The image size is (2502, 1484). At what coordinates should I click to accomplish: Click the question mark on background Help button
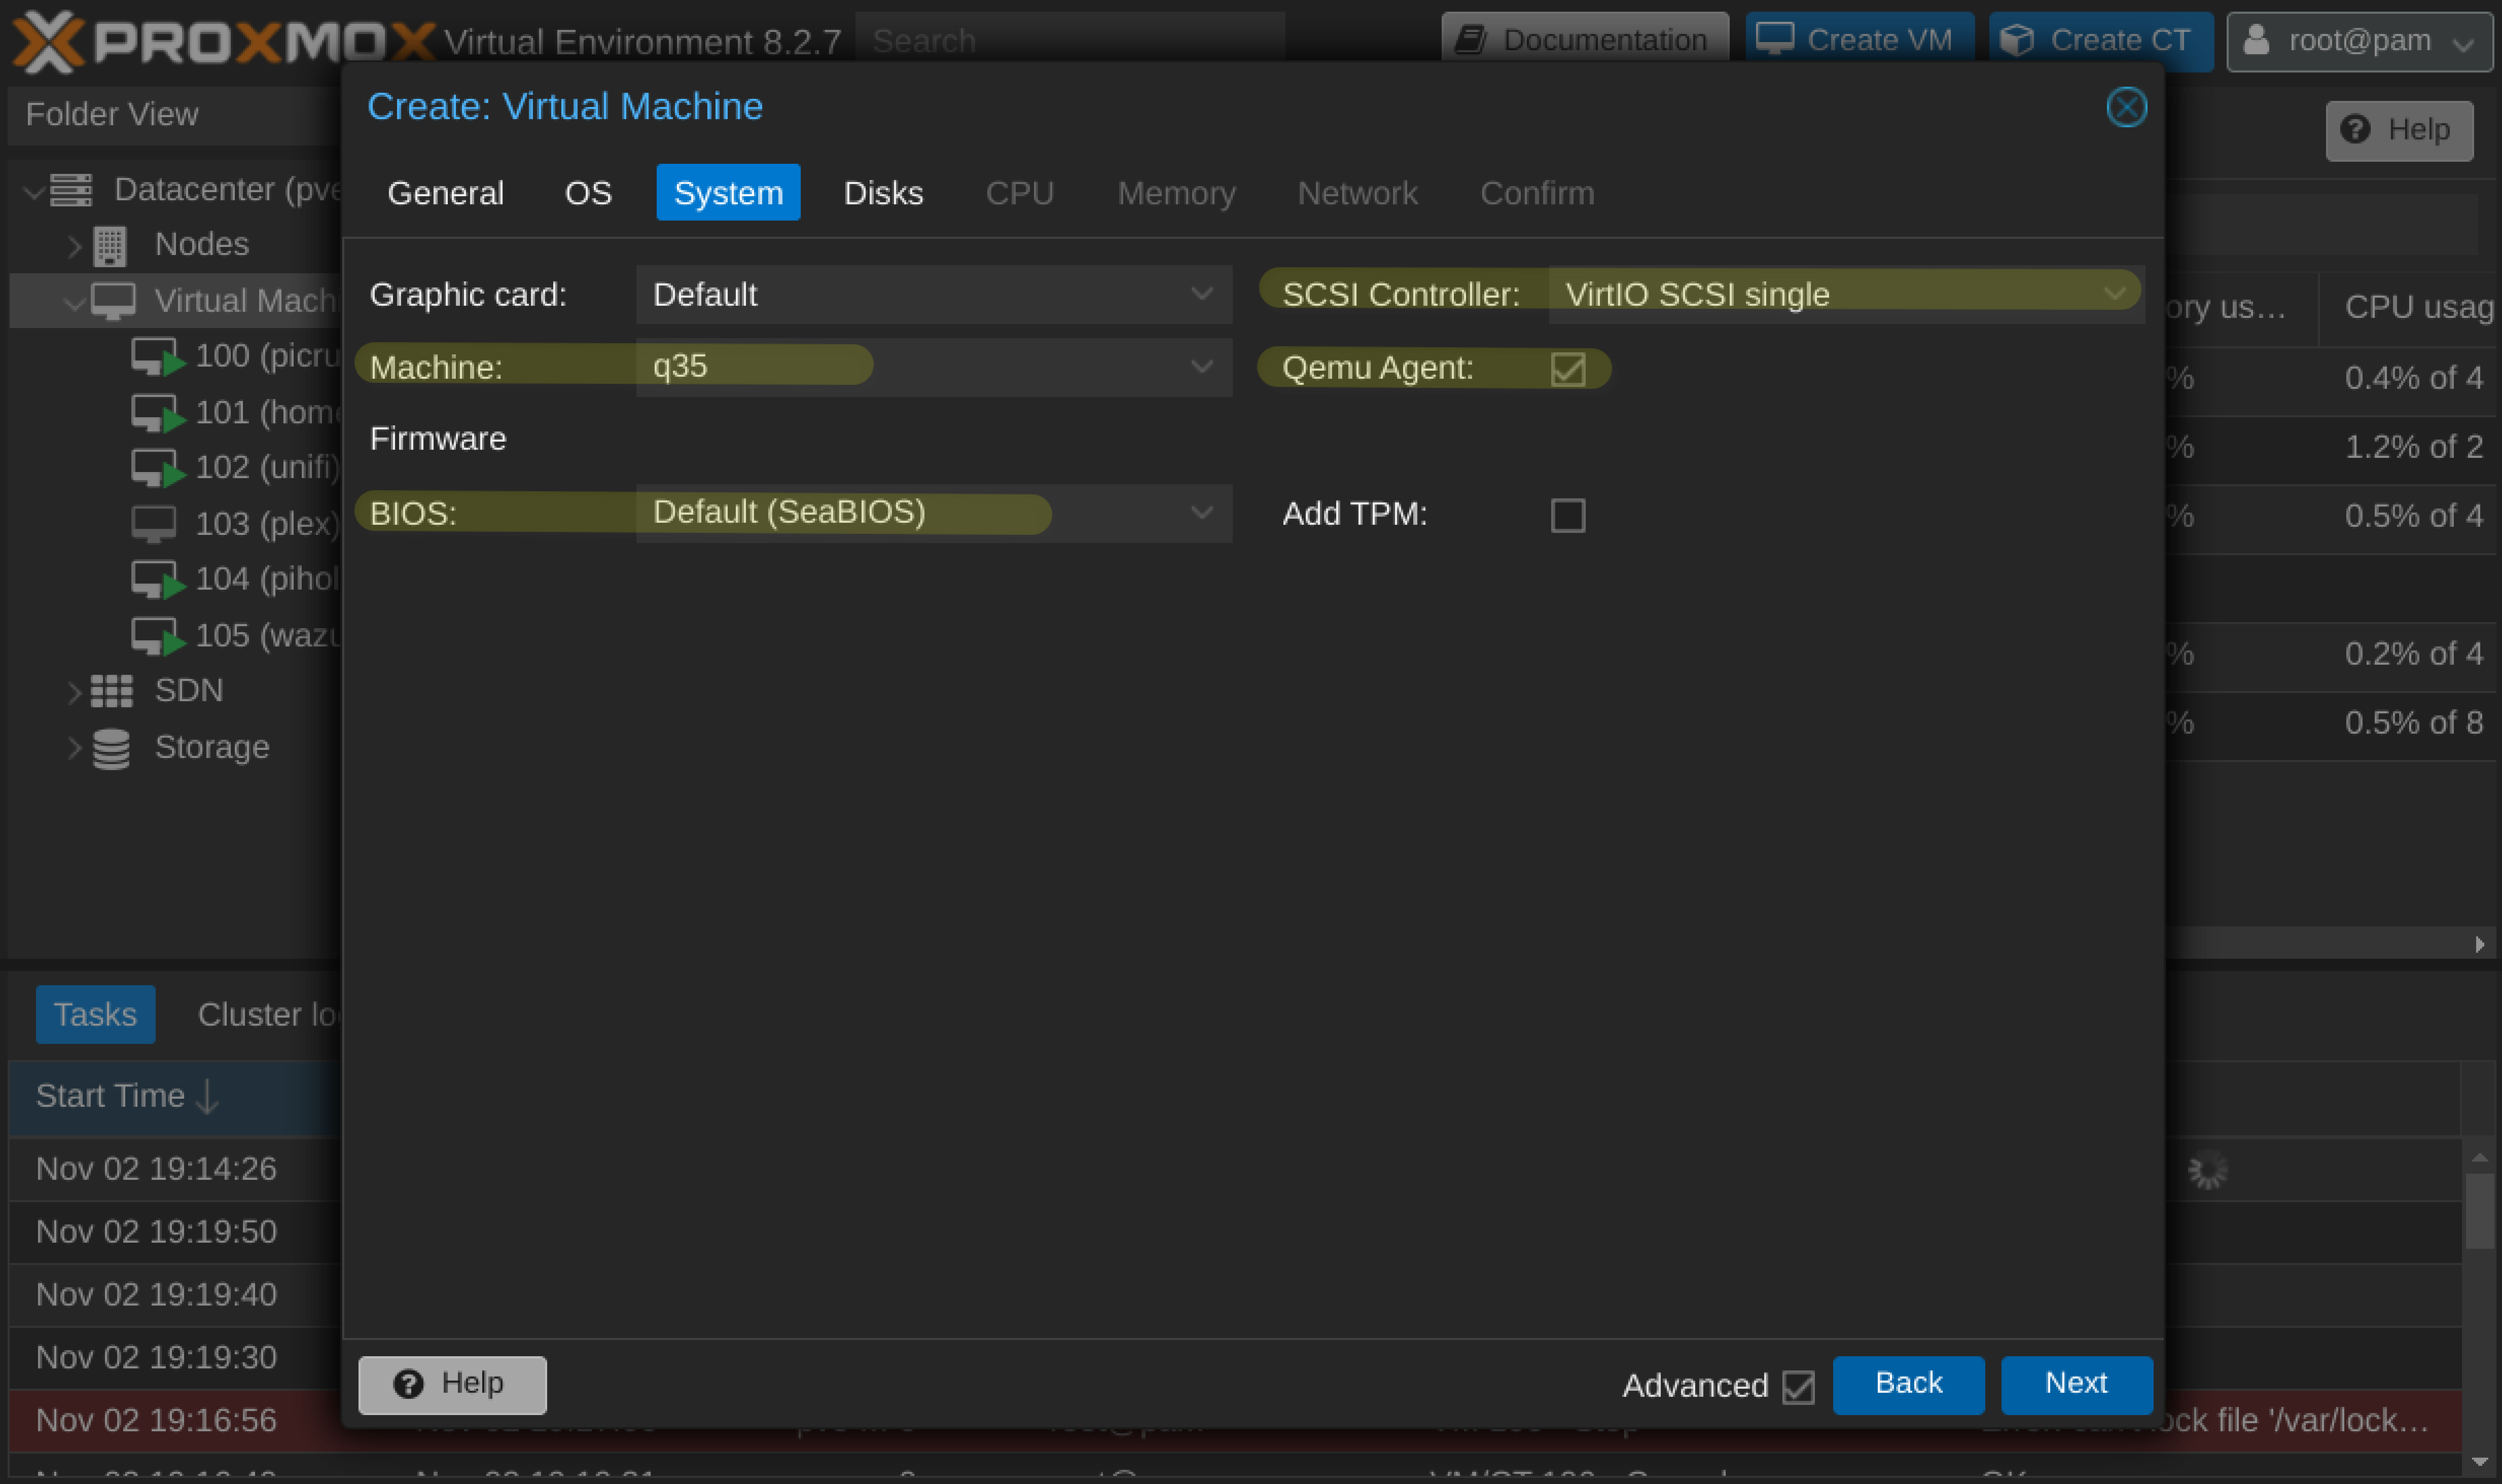(2355, 129)
